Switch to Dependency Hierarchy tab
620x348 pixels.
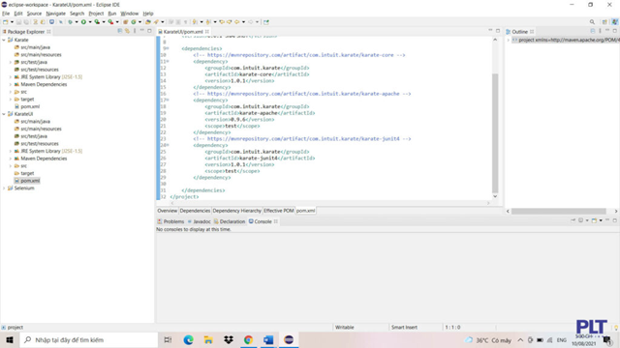236,211
